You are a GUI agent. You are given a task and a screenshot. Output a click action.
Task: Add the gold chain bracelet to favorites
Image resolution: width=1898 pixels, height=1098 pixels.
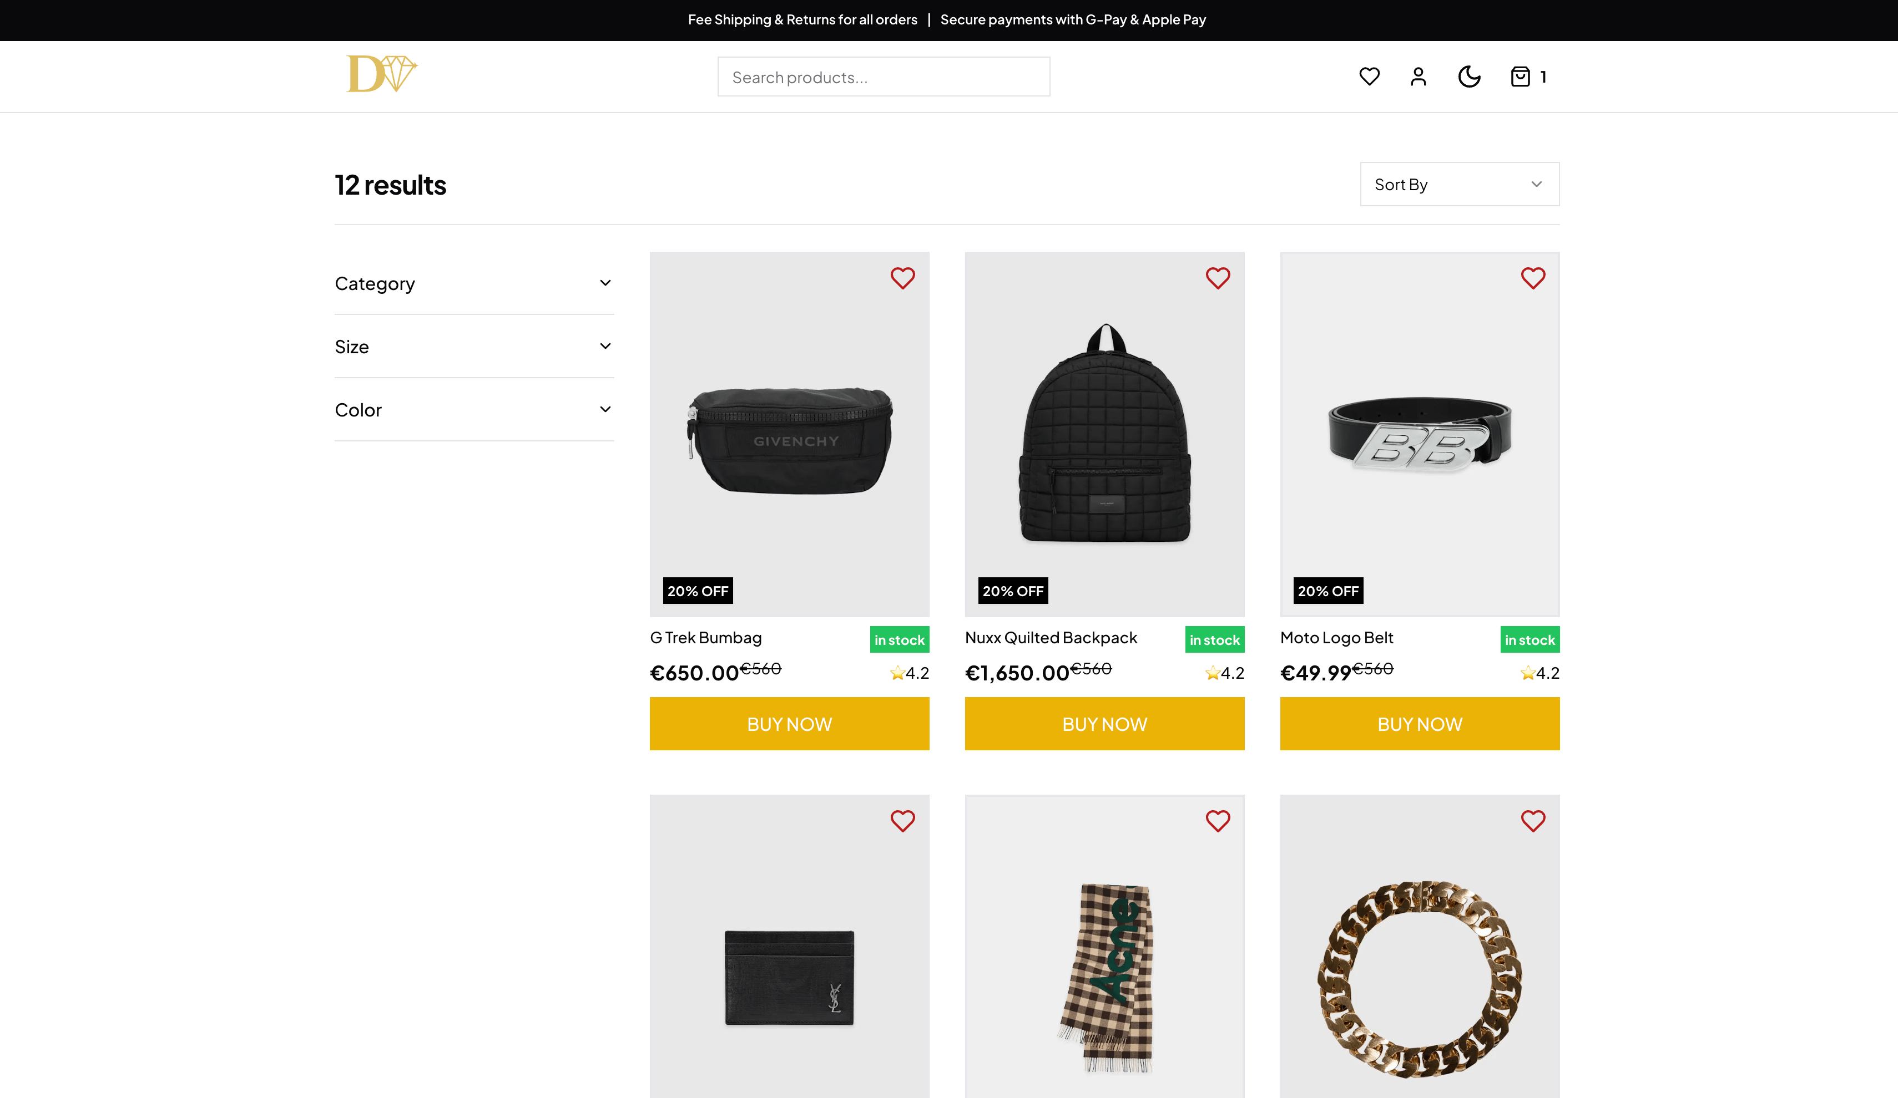[1532, 820]
